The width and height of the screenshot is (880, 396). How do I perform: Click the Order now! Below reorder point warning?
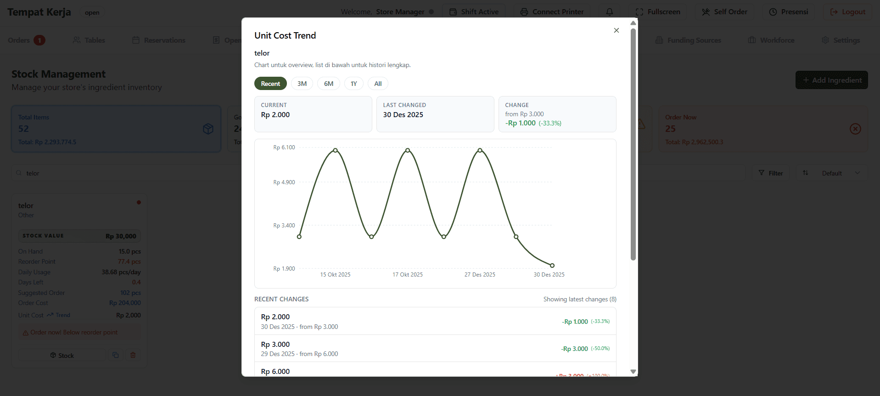click(x=79, y=332)
